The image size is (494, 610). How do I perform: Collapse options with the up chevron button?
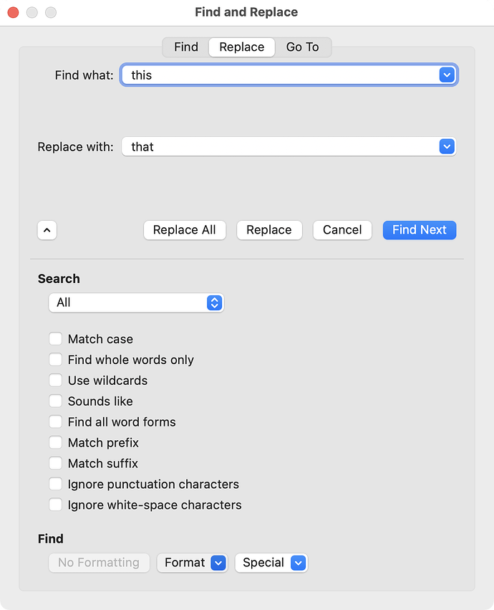tap(47, 230)
